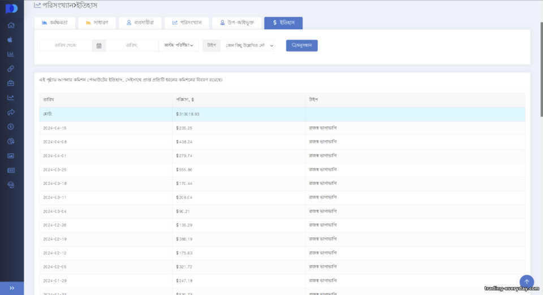This screenshot has height=295, width=543.
Task: Open the ID card icon in sidebar
Action: pos(11,170)
